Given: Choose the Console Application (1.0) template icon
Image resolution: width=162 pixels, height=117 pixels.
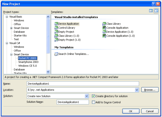Looking at the screenshot, I should [x=104, y=36].
